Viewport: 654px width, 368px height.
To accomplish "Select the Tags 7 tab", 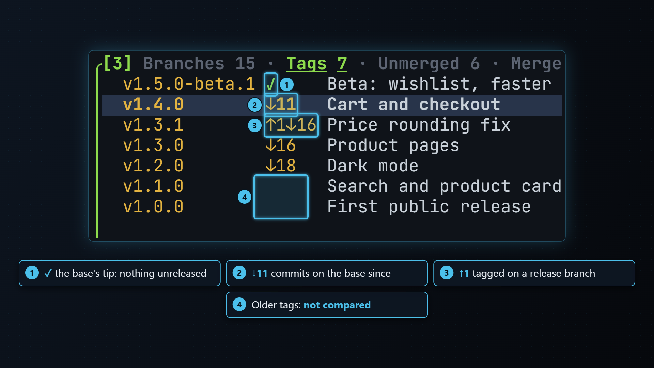I will point(317,63).
